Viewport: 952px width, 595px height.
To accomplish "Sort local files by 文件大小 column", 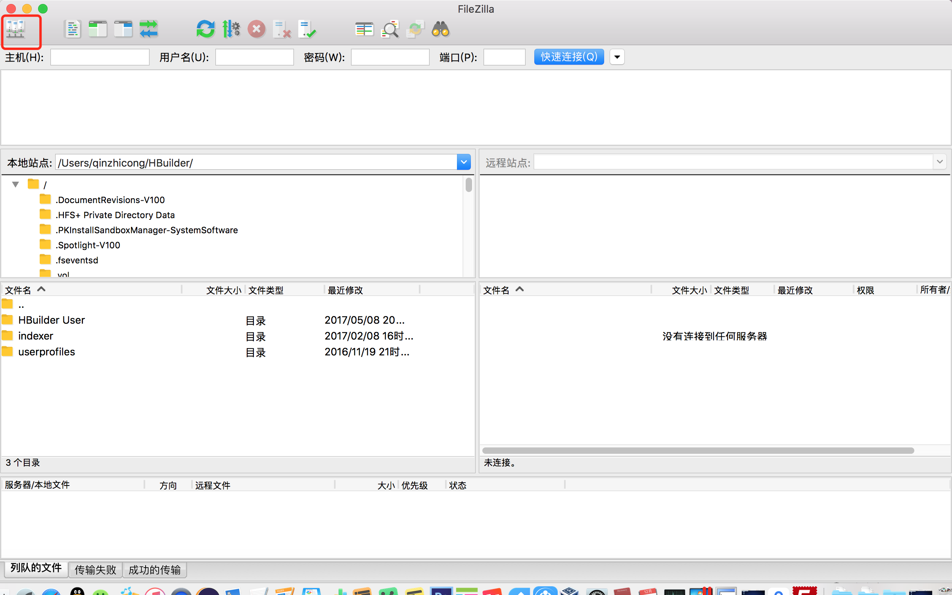I will point(214,290).
